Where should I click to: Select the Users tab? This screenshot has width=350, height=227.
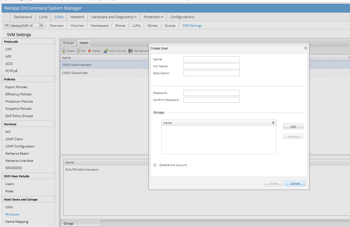click(84, 42)
